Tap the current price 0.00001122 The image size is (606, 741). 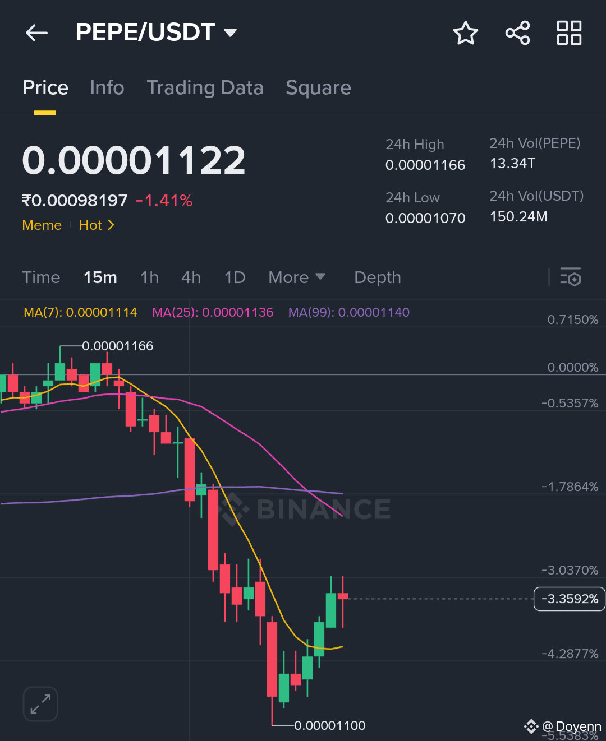pos(134,160)
